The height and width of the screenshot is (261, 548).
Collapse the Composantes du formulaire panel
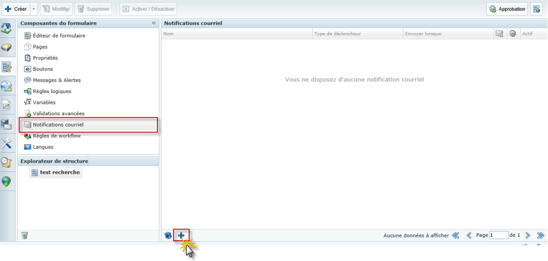[154, 23]
